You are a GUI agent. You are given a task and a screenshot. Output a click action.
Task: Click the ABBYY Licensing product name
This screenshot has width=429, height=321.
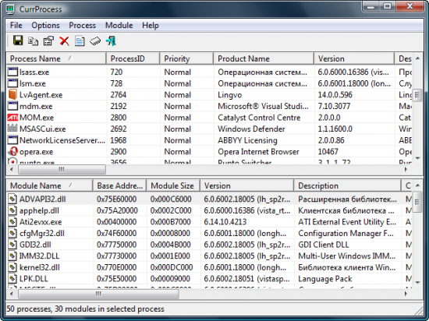click(247, 140)
